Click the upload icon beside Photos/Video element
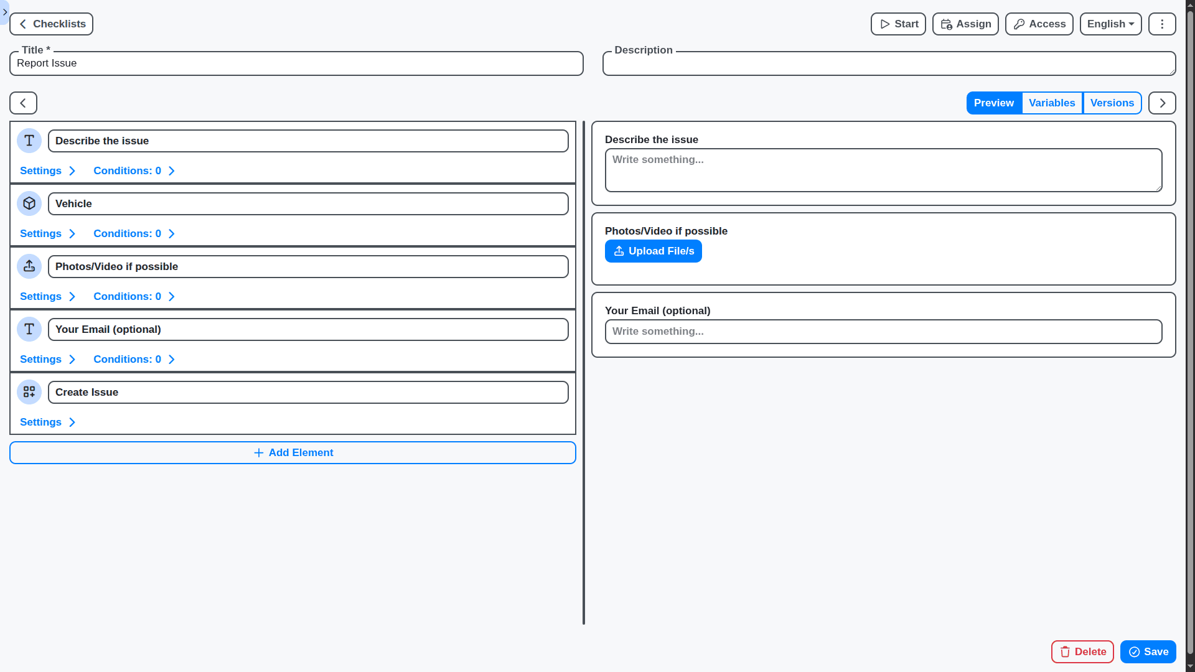Viewport: 1195px width, 672px height. 29,266
